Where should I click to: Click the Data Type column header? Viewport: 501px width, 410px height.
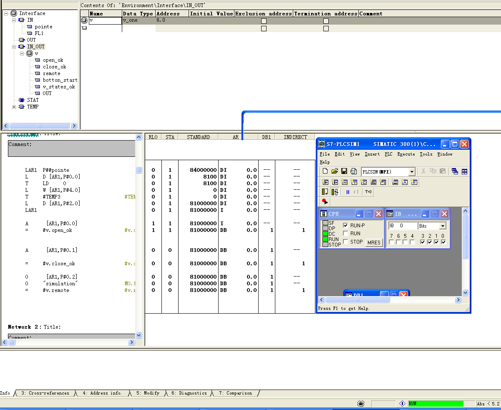[138, 13]
